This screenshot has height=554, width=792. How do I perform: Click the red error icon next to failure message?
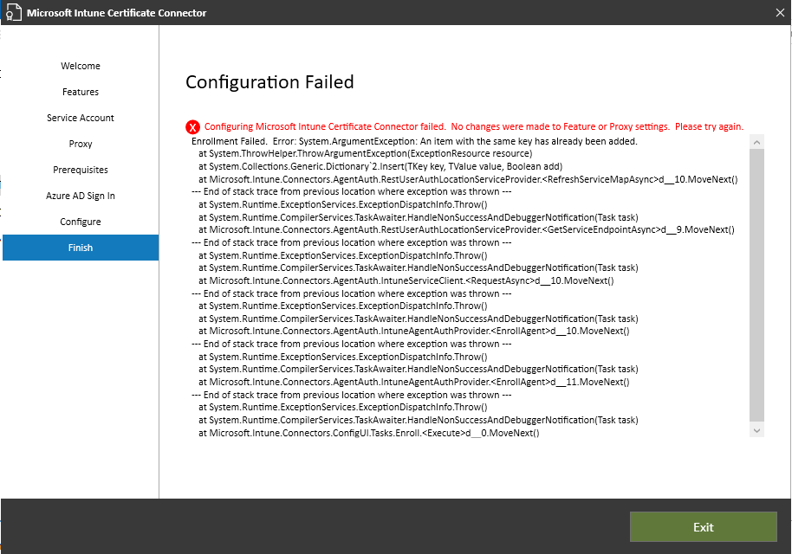(x=192, y=126)
